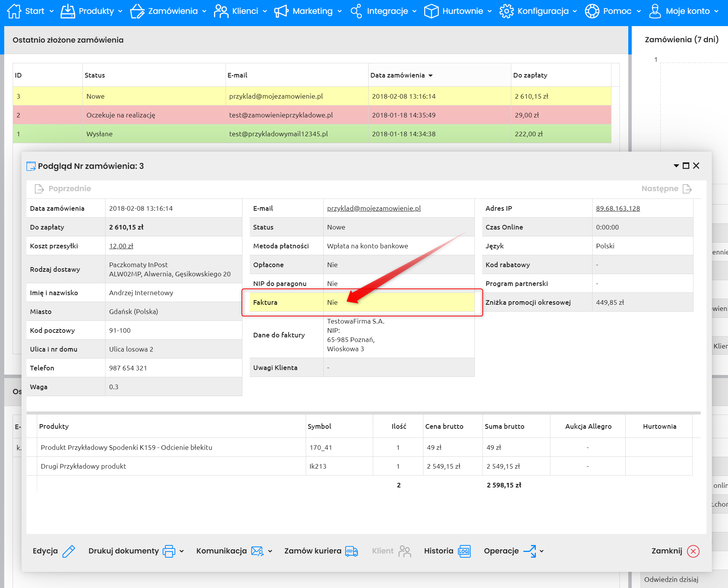Image resolution: width=728 pixels, height=588 pixels.
Task: Maximize the order preview dialog
Action: pyautogui.click(x=686, y=166)
